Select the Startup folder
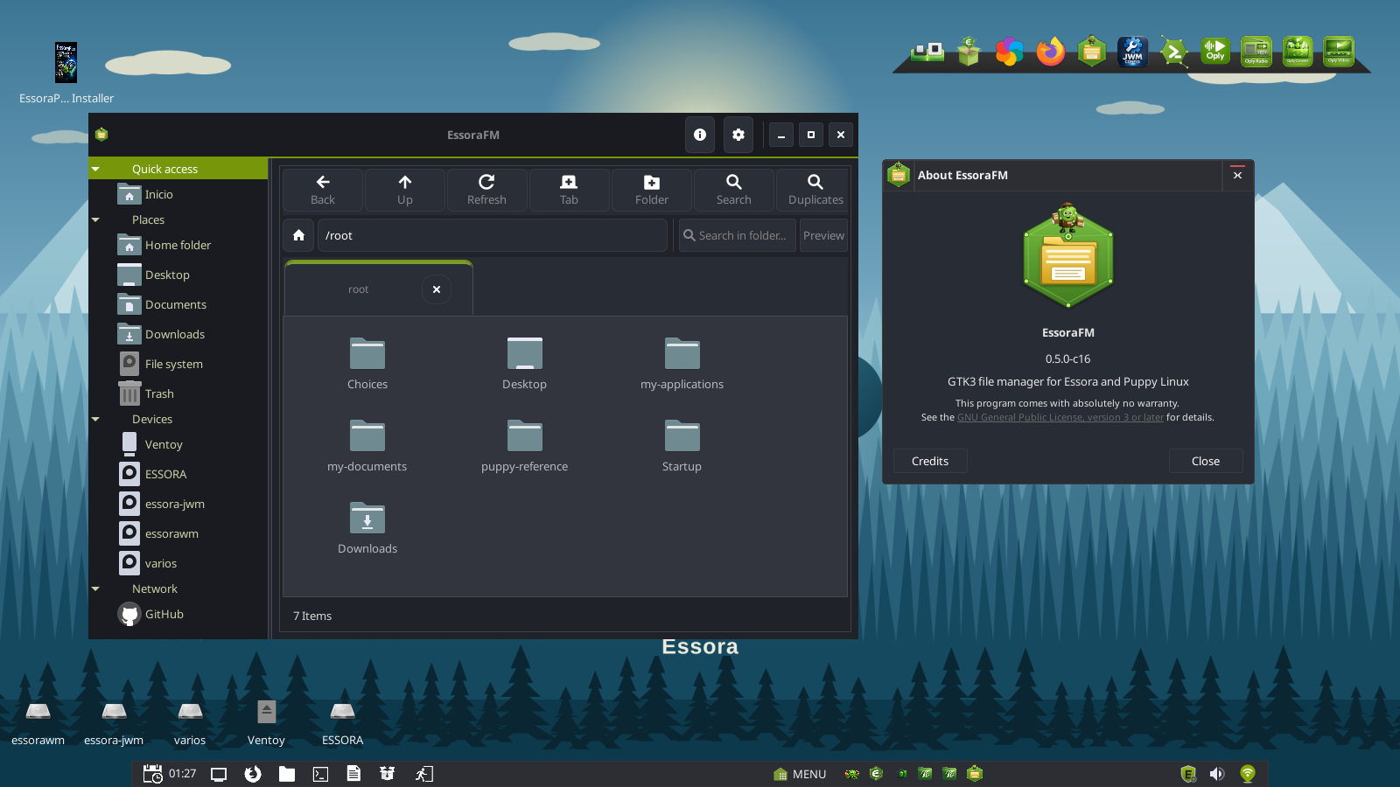1400x787 pixels. (x=682, y=435)
